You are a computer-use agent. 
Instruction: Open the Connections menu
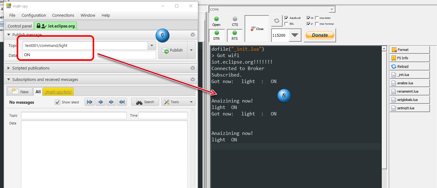click(x=63, y=15)
